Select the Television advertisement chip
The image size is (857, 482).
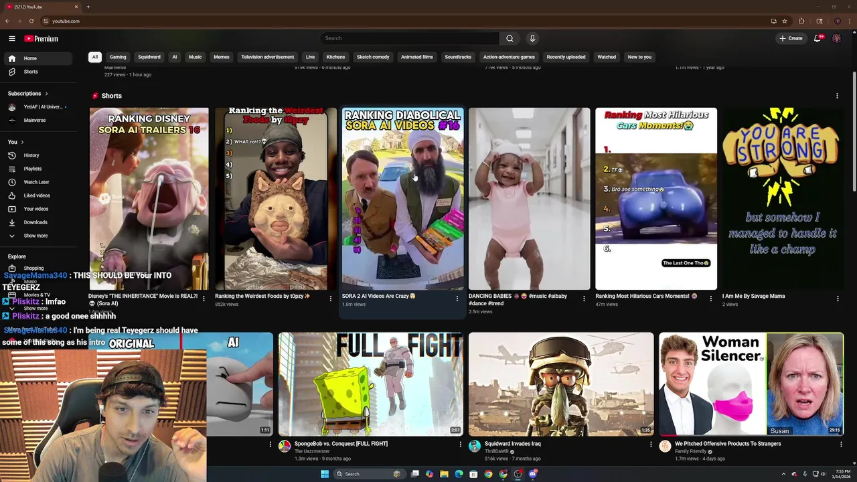point(268,57)
